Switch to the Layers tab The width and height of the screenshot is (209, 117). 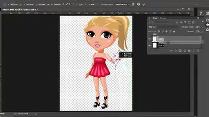155,18
